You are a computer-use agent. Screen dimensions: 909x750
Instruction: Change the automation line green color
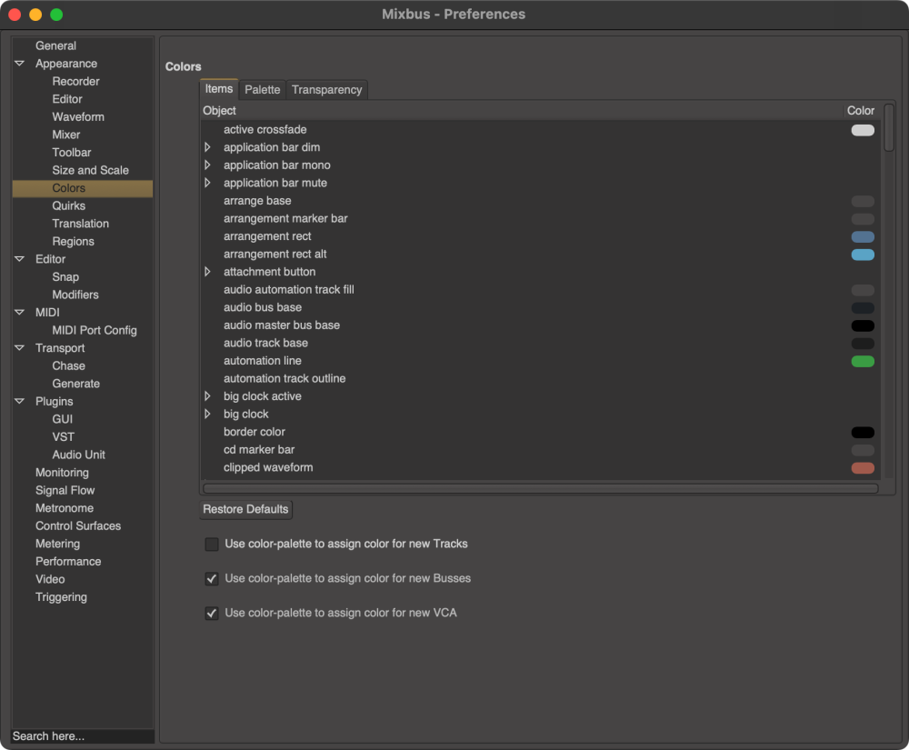click(x=862, y=361)
